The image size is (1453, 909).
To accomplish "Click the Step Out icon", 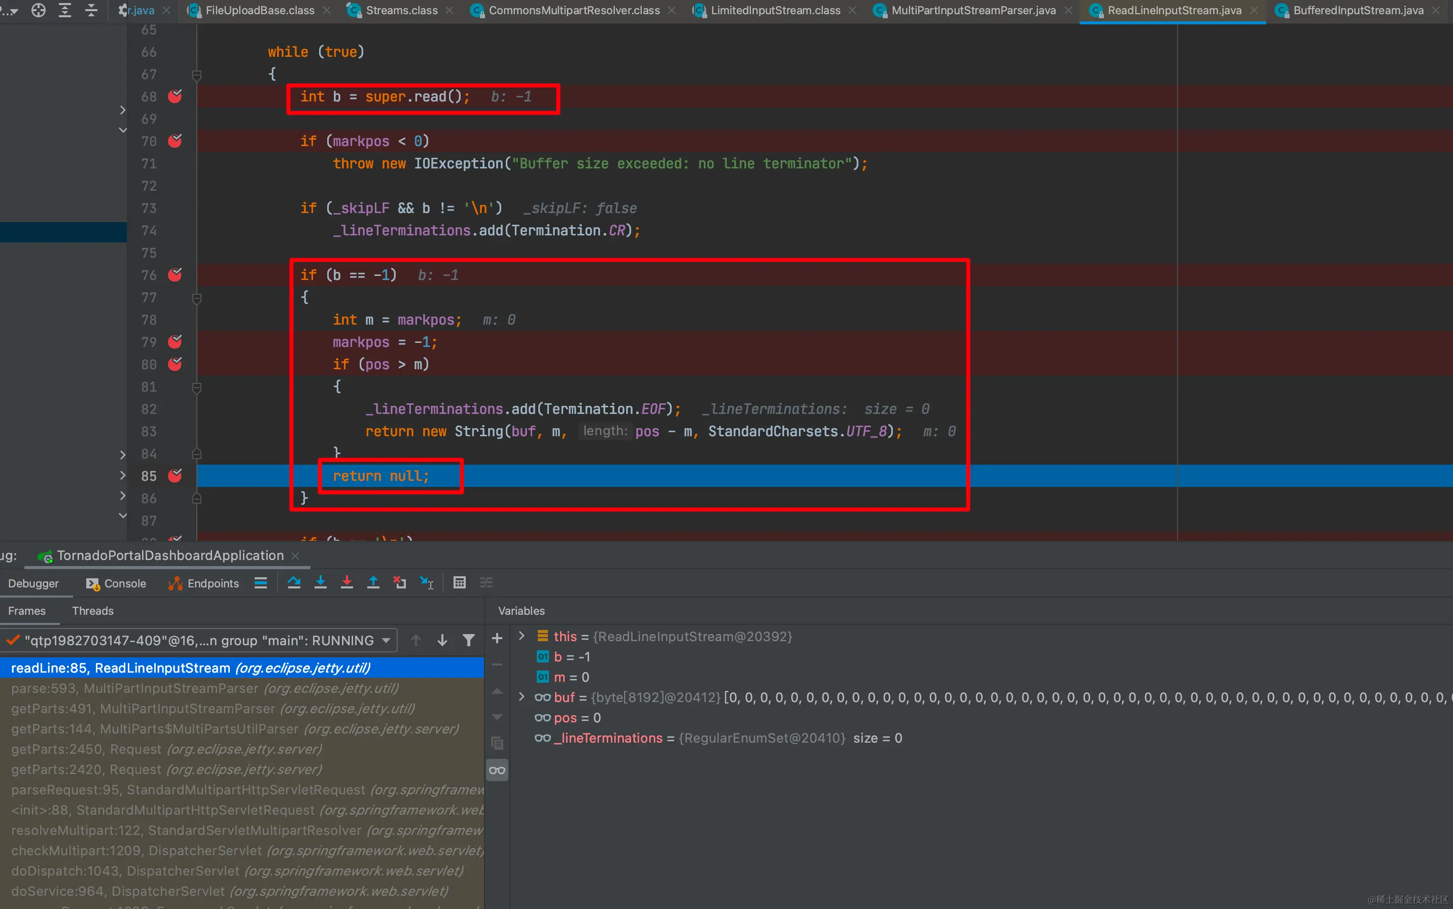I will point(373,582).
